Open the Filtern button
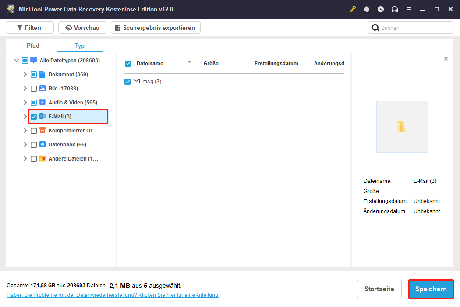 coord(30,28)
